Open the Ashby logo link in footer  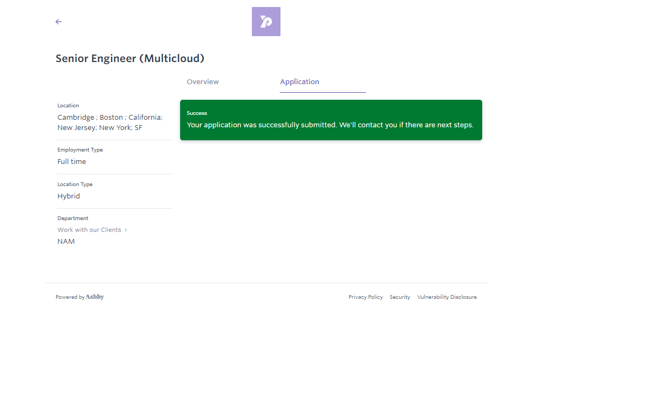[95, 297]
